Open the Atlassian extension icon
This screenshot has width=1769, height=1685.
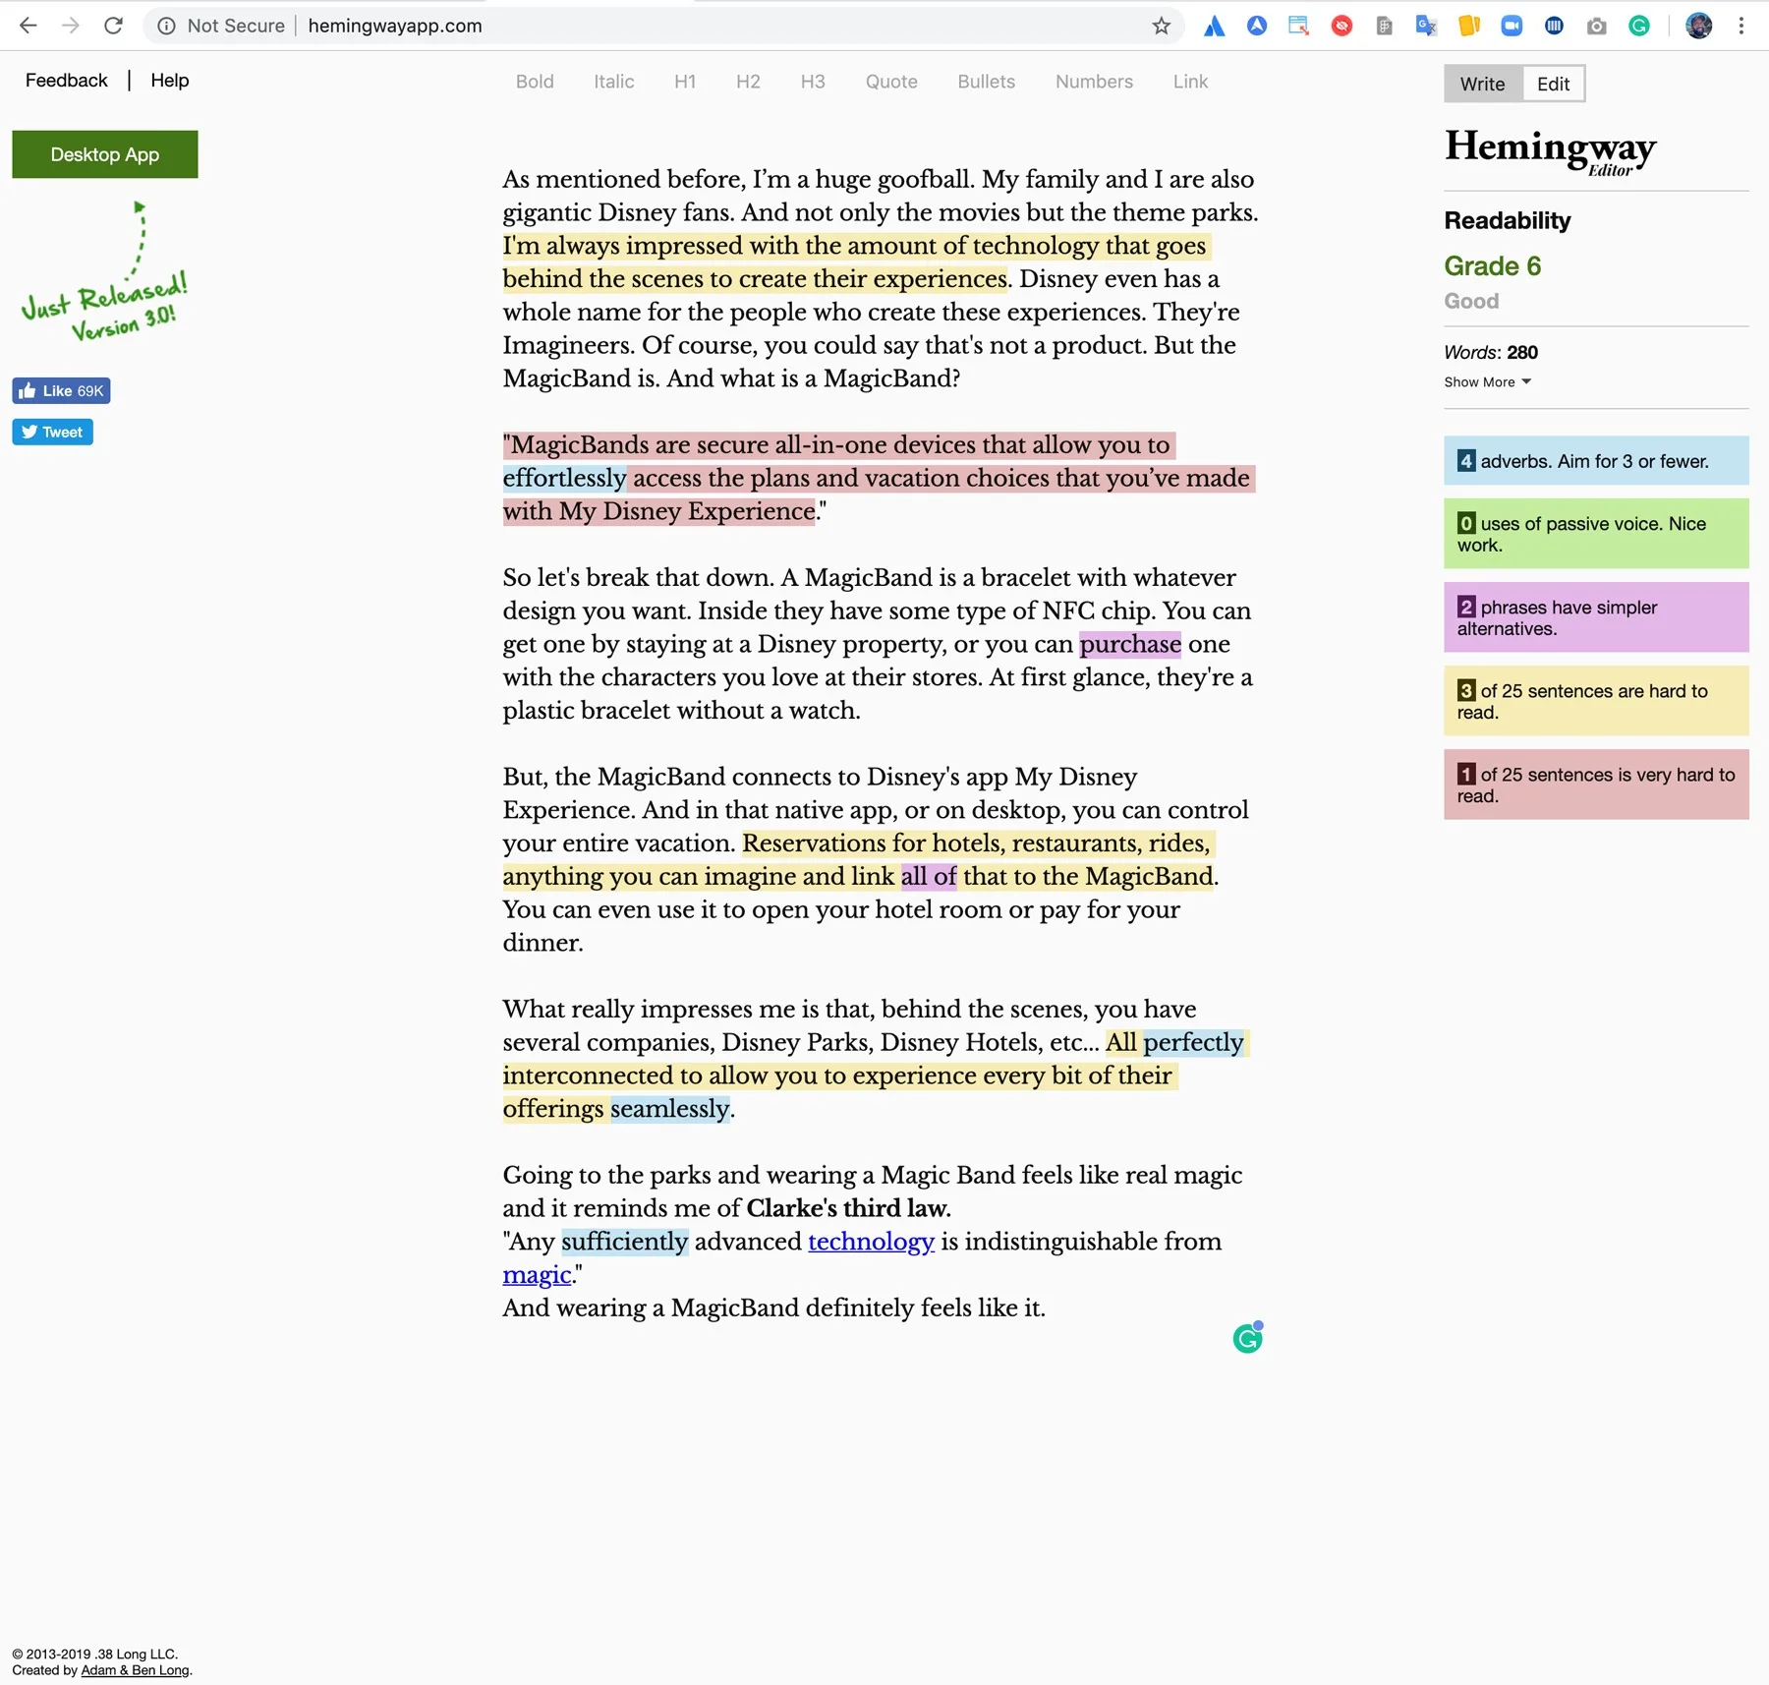pos(1215,27)
